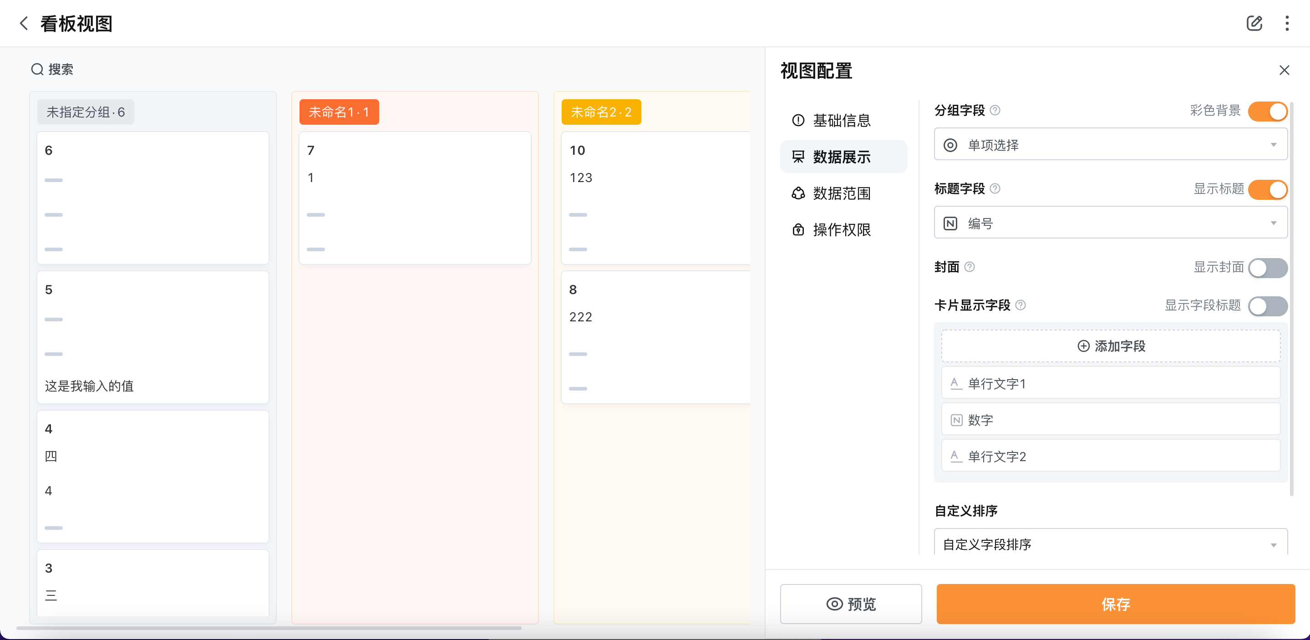Open the 自定义字段排序 dropdown
1310x640 pixels.
point(1110,544)
